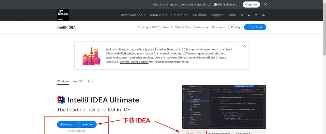Image resolution: width=326 pixels, height=134 pixels.
Task: Close the JetBrains Shanghai notice
Action: 244,46
